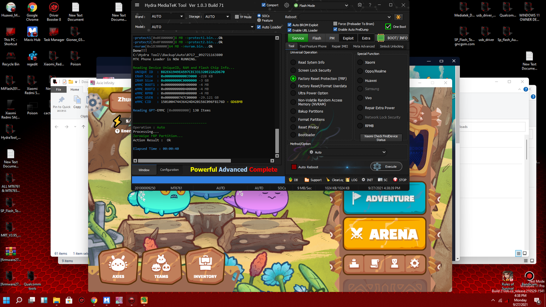Click the STOP button
Image resolution: width=546 pixels, height=307 pixels.
pos(400,180)
